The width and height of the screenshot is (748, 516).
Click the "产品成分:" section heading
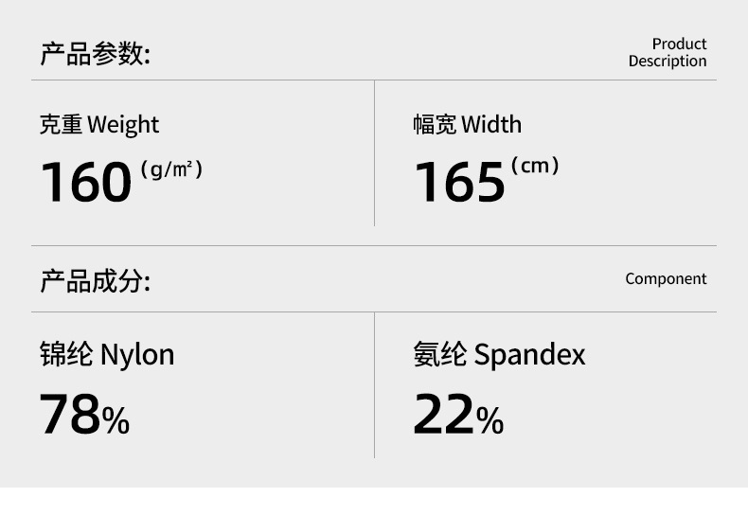pyautogui.click(x=95, y=281)
